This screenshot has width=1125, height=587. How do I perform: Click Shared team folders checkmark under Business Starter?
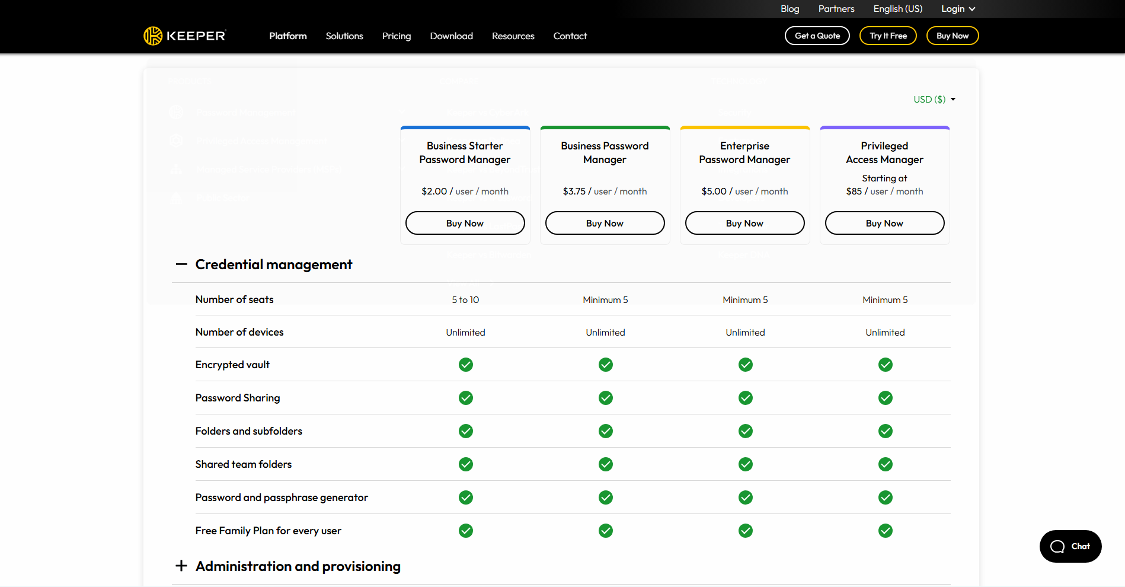tap(466, 464)
